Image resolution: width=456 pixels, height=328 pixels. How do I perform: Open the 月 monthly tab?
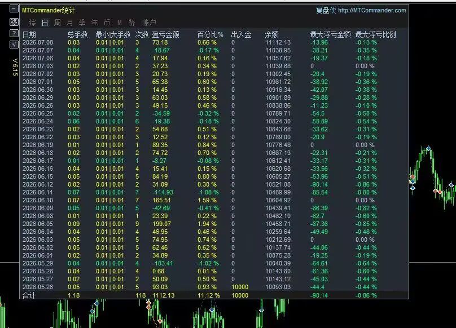(x=70, y=23)
